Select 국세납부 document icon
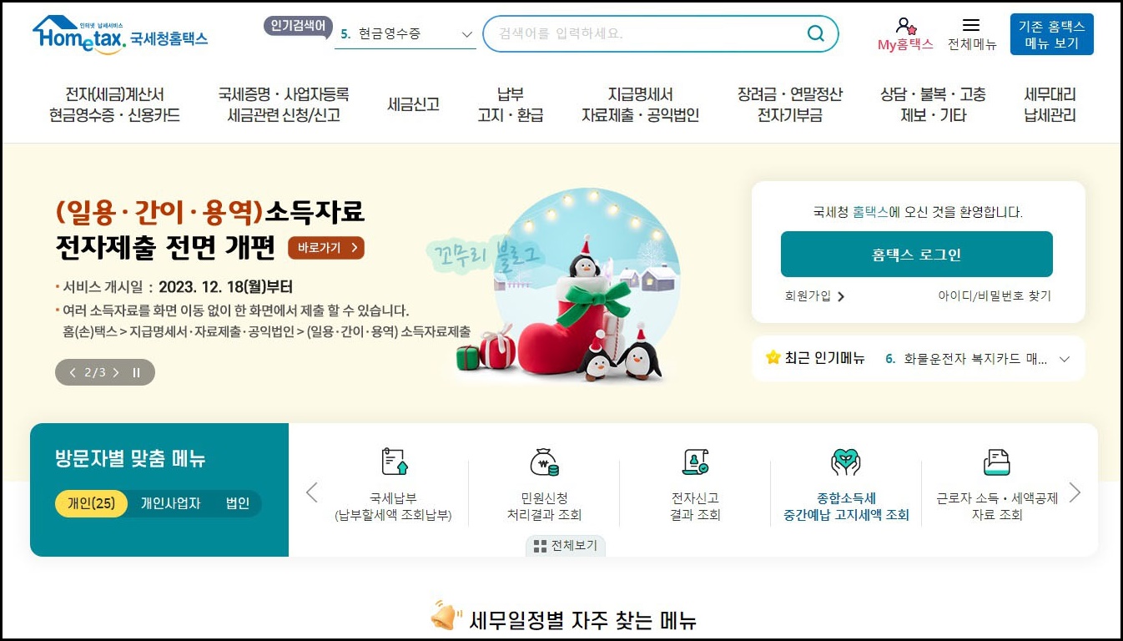Image resolution: width=1123 pixels, height=641 pixels. click(x=394, y=462)
